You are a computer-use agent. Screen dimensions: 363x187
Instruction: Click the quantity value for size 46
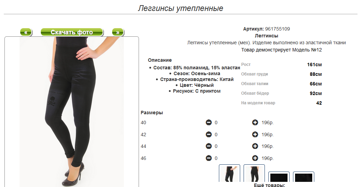click(x=216, y=158)
